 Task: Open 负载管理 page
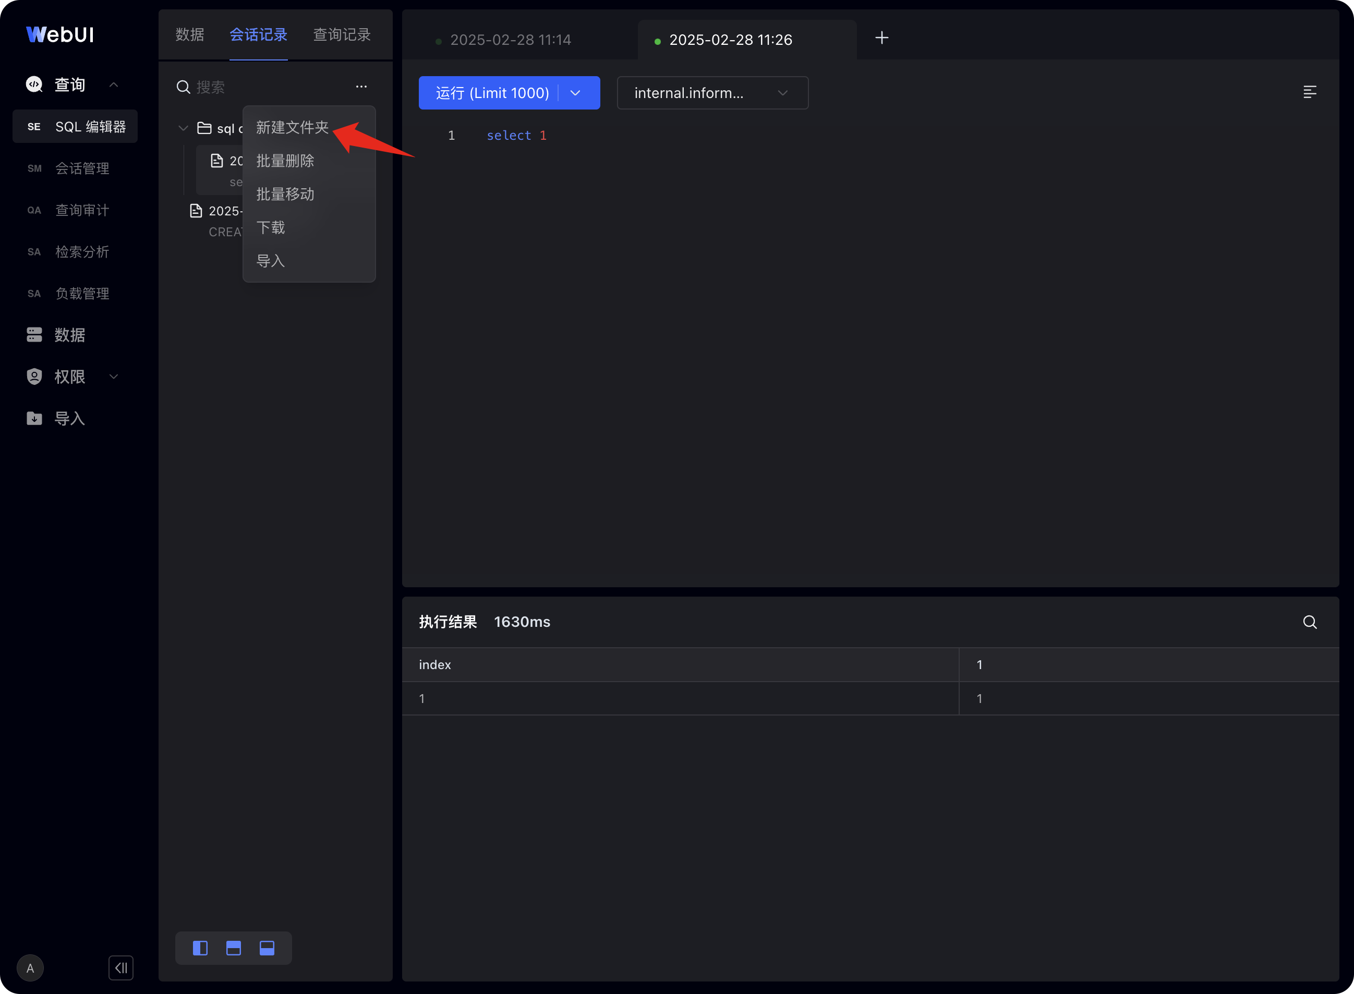(x=75, y=293)
